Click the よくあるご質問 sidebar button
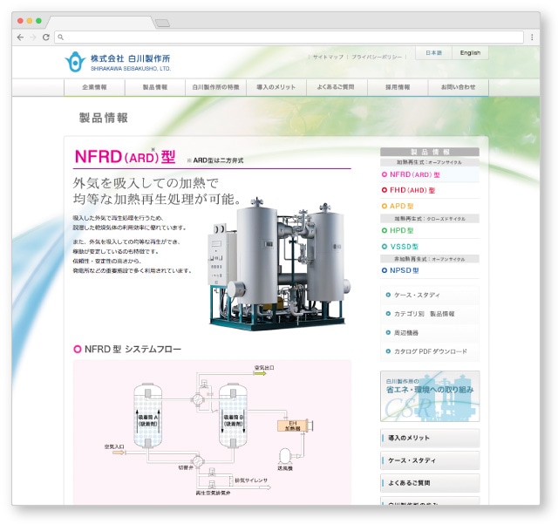Screen dimensions: 558x524 coord(430,483)
